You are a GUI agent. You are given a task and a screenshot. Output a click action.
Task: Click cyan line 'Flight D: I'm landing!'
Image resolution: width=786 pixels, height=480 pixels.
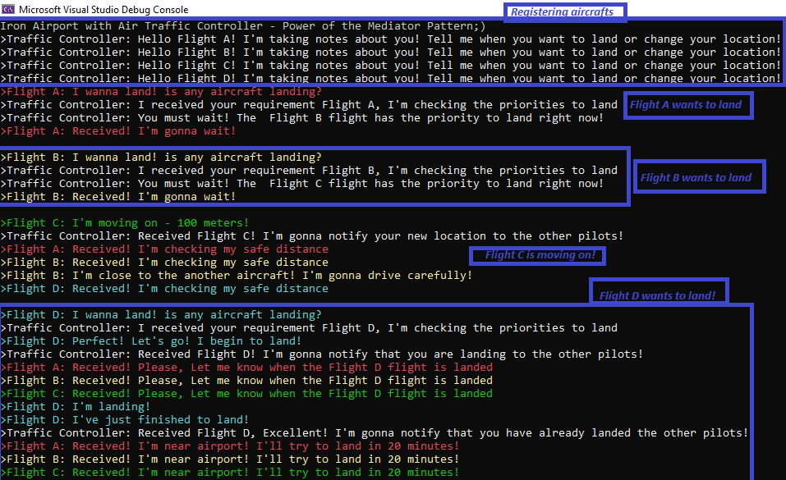(x=76, y=406)
